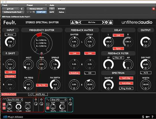
Task: Click the SAMP RT knob
Action: click(x=108, y=85)
